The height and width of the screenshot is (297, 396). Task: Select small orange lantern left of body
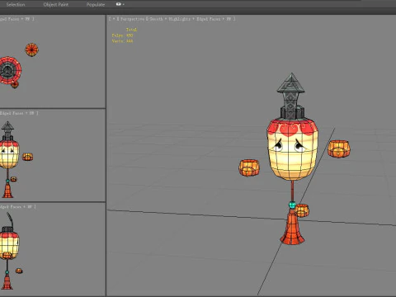click(249, 167)
